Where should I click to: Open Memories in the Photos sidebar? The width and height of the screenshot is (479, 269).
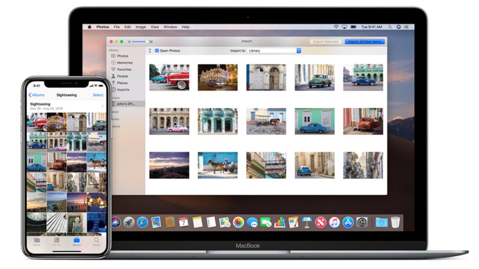tap(125, 63)
